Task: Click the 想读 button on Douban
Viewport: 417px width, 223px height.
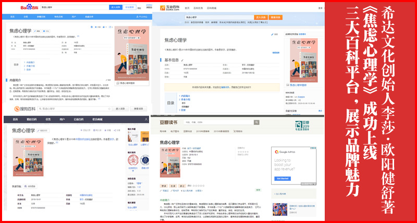Action: click(x=164, y=185)
